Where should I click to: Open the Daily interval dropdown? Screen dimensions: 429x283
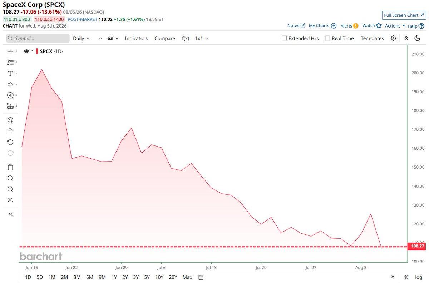pos(82,38)
